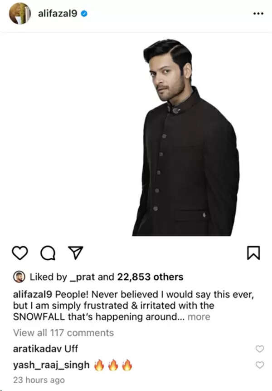272x391 pixels.
Task: Open alifazal9 profile picture
Action: click(19, 14)
